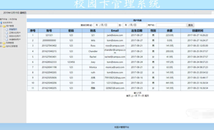Expand the 账单管理 tree node
The height and width of the screenshot is (130, 214).
click(1, 43)
